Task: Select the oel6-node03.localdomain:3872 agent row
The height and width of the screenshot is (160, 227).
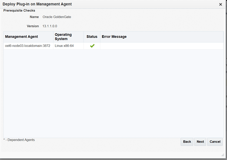Action: coord(28,46)
